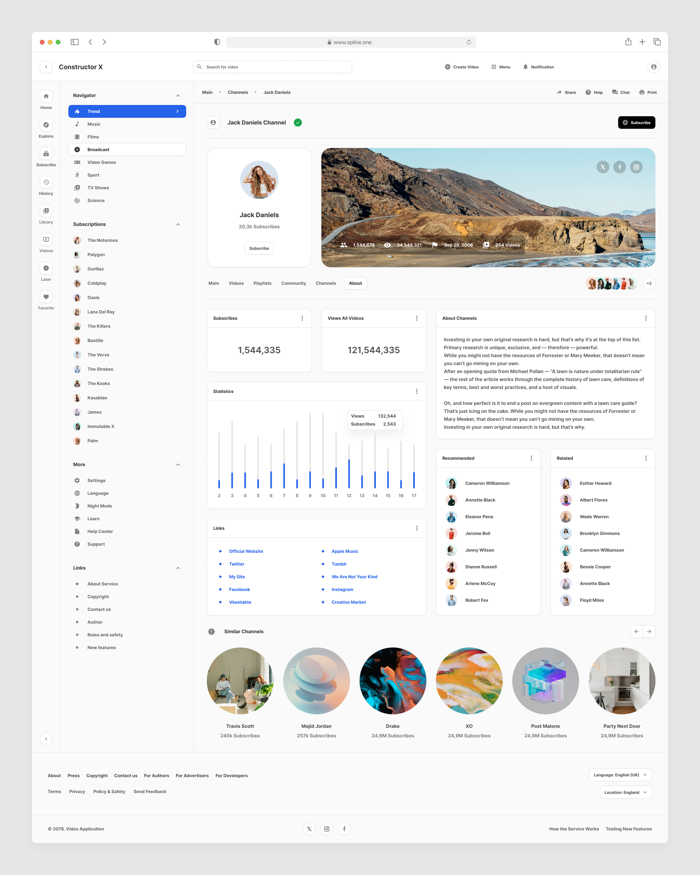Collapse the More section

click(178, 465)
